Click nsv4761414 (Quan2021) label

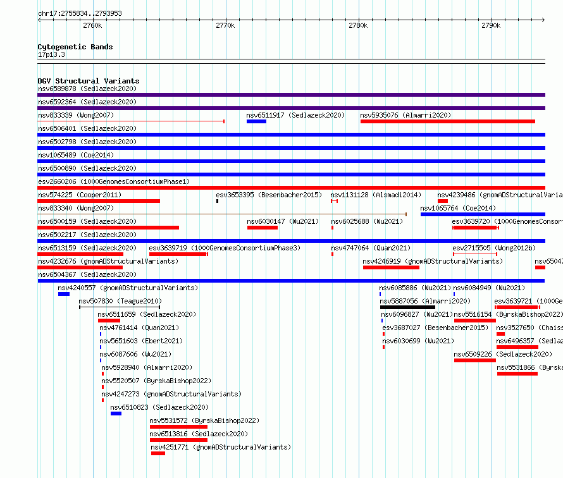click(139, 328)
